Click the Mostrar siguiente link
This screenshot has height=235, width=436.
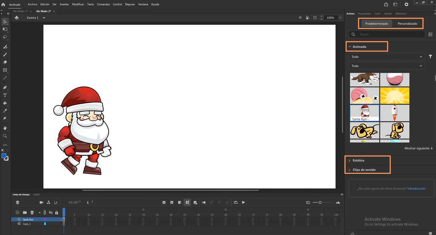click(419, 148)
